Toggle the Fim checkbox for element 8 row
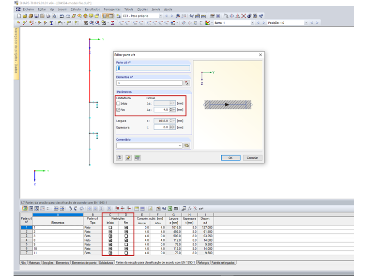The width and height of the screenshot is (368, 276). [x=126, y=240]
